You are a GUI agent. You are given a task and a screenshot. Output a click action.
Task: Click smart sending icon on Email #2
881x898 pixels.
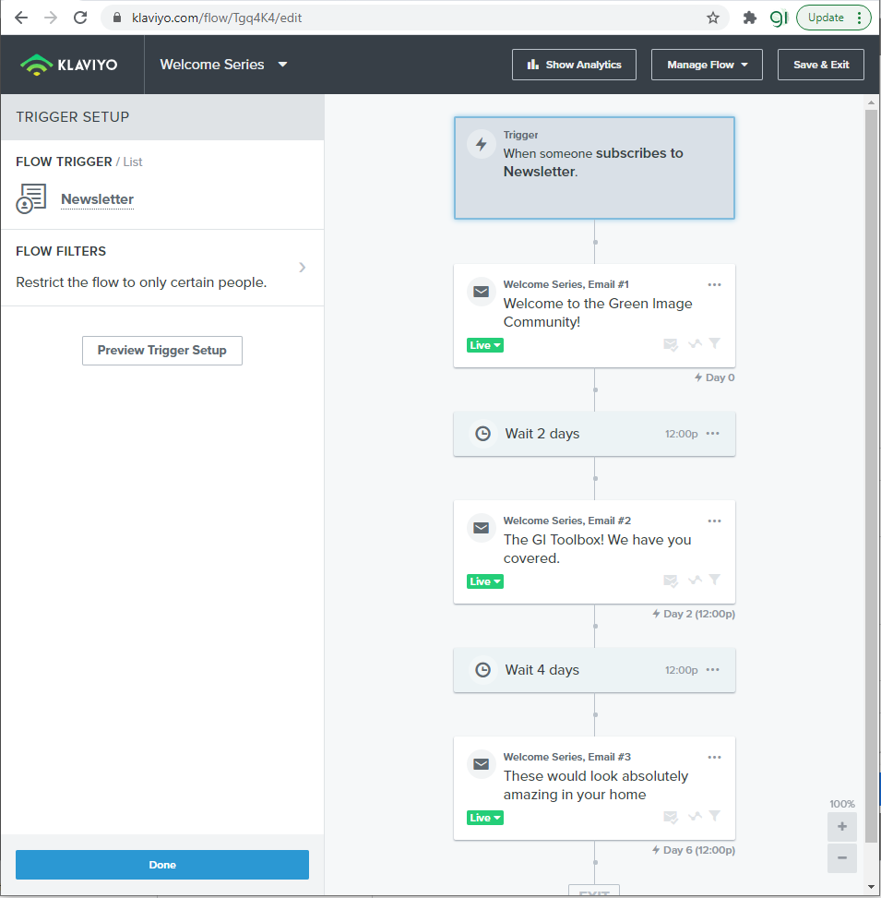pos(671,581)
